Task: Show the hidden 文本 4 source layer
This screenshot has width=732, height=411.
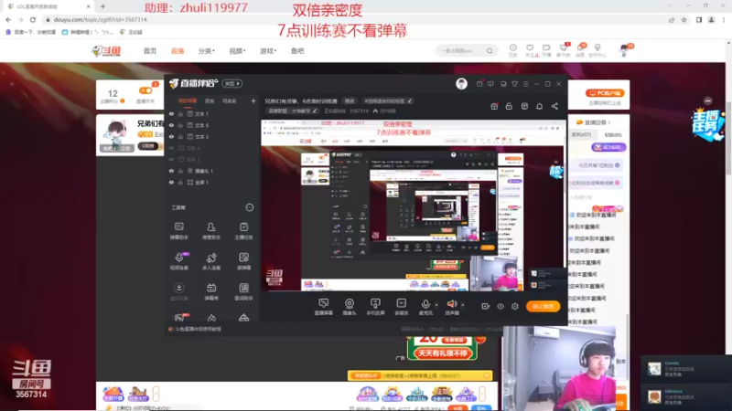Action: click(x=171, y=148)
